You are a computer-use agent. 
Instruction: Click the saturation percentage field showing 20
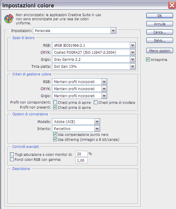[81, 154]
